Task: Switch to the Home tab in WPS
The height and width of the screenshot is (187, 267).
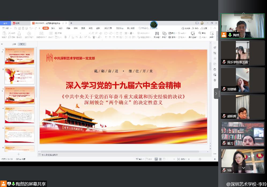Action: 5,23
